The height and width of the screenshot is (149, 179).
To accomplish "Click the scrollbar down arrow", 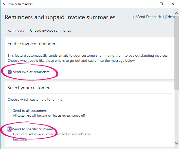I will (177, 143).
